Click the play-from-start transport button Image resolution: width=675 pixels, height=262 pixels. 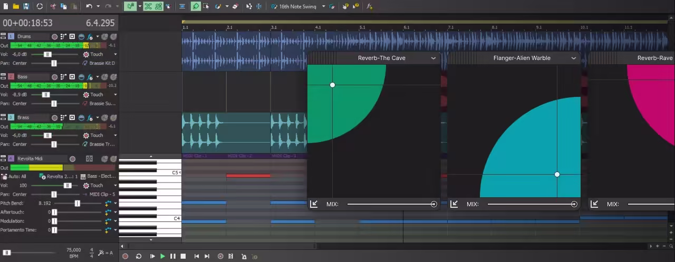(152, 256)
